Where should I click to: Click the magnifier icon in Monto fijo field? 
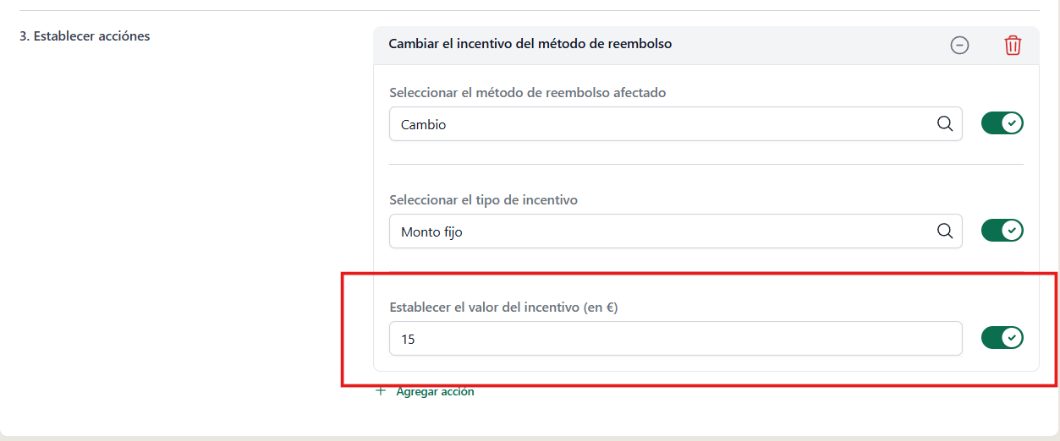(x=945, y=231)
